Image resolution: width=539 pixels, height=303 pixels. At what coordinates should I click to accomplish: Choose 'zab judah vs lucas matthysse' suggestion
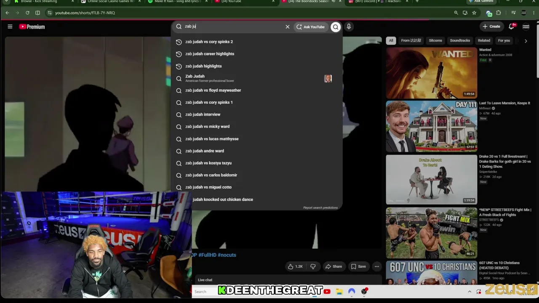[256, 139]
